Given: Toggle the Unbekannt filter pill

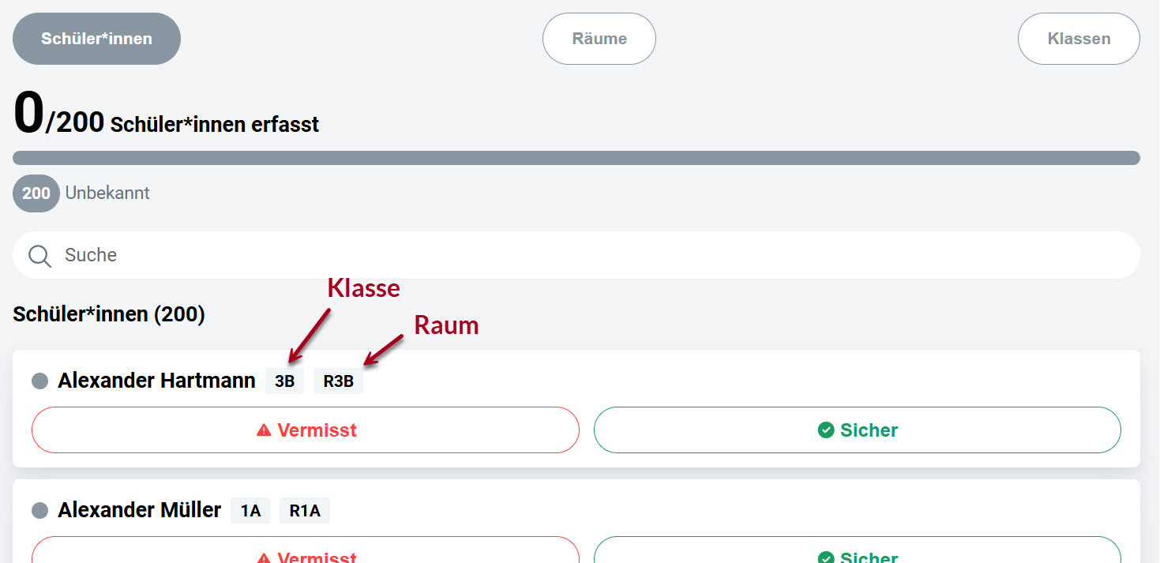Looking at the screenshot, I should coord(81,193).
